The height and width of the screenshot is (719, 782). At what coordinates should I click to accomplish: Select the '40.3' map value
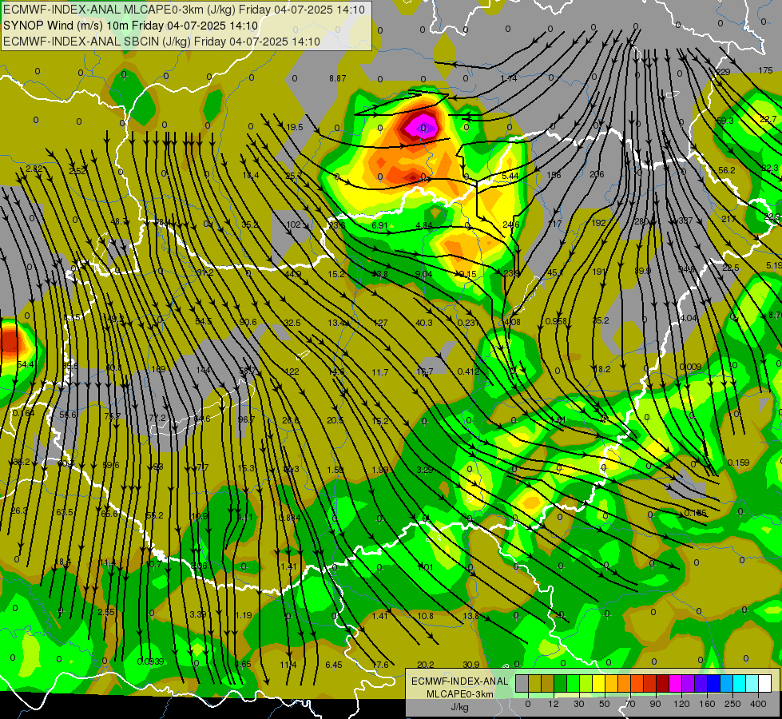[424, 323]
